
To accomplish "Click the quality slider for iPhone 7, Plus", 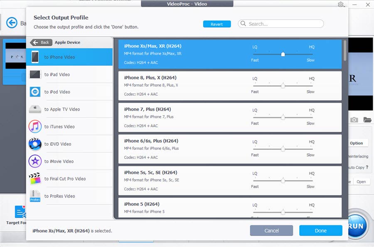I will point(283,117).
